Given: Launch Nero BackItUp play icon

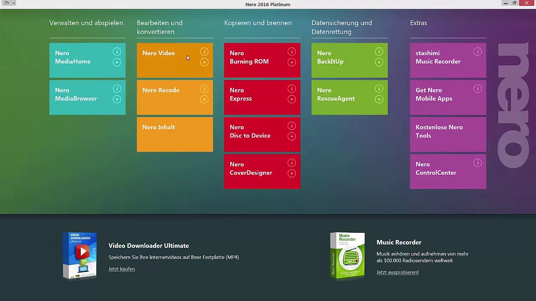Looking at the screenshot, I should (379, 62).
